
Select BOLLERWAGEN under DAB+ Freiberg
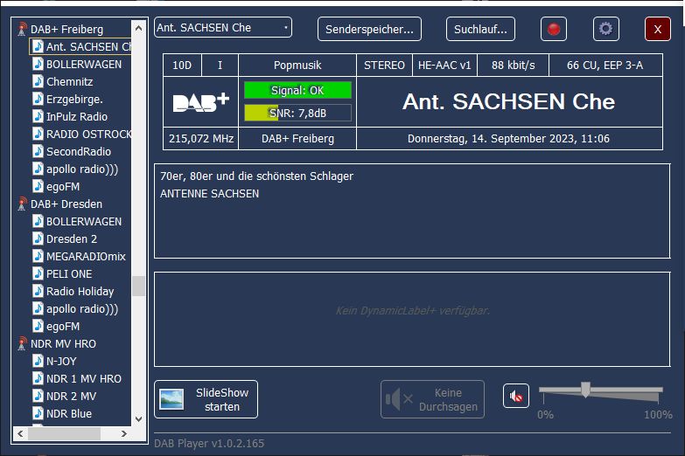click(x=83, y=64)
